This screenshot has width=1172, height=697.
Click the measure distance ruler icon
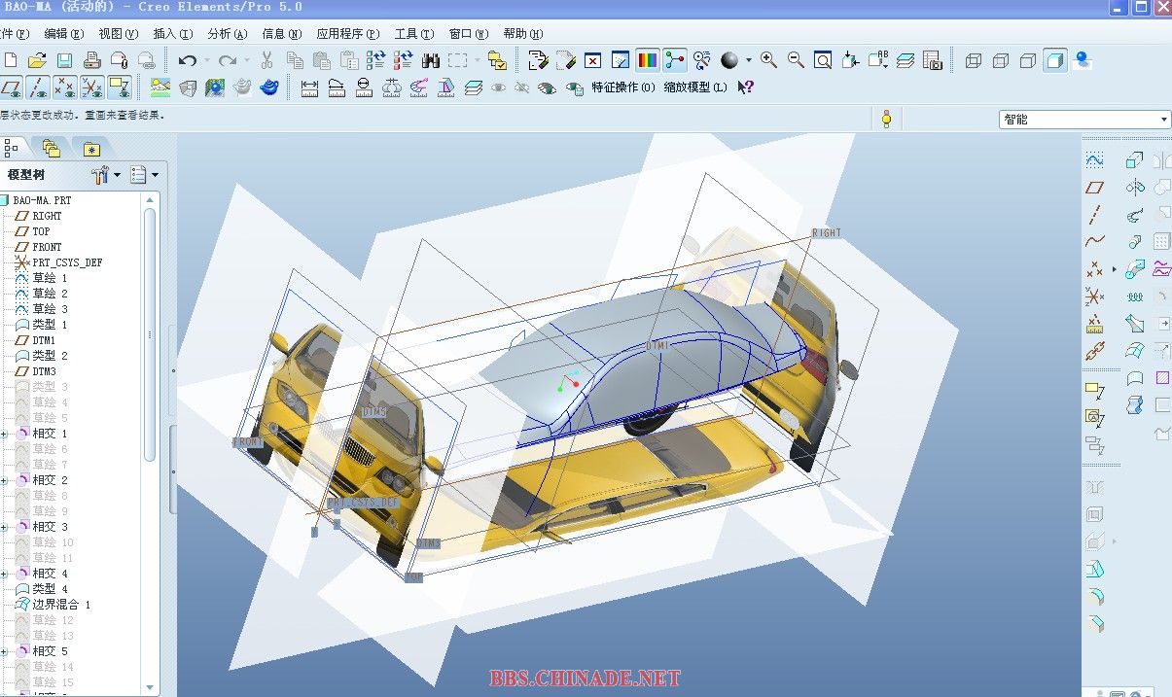point(310,87)
